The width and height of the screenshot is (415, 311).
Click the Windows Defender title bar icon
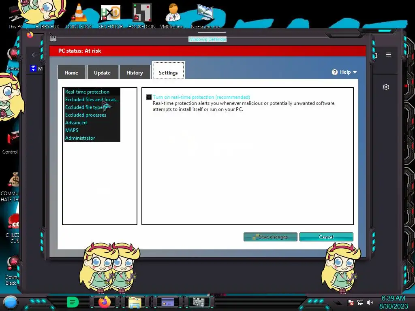point(53,39)
